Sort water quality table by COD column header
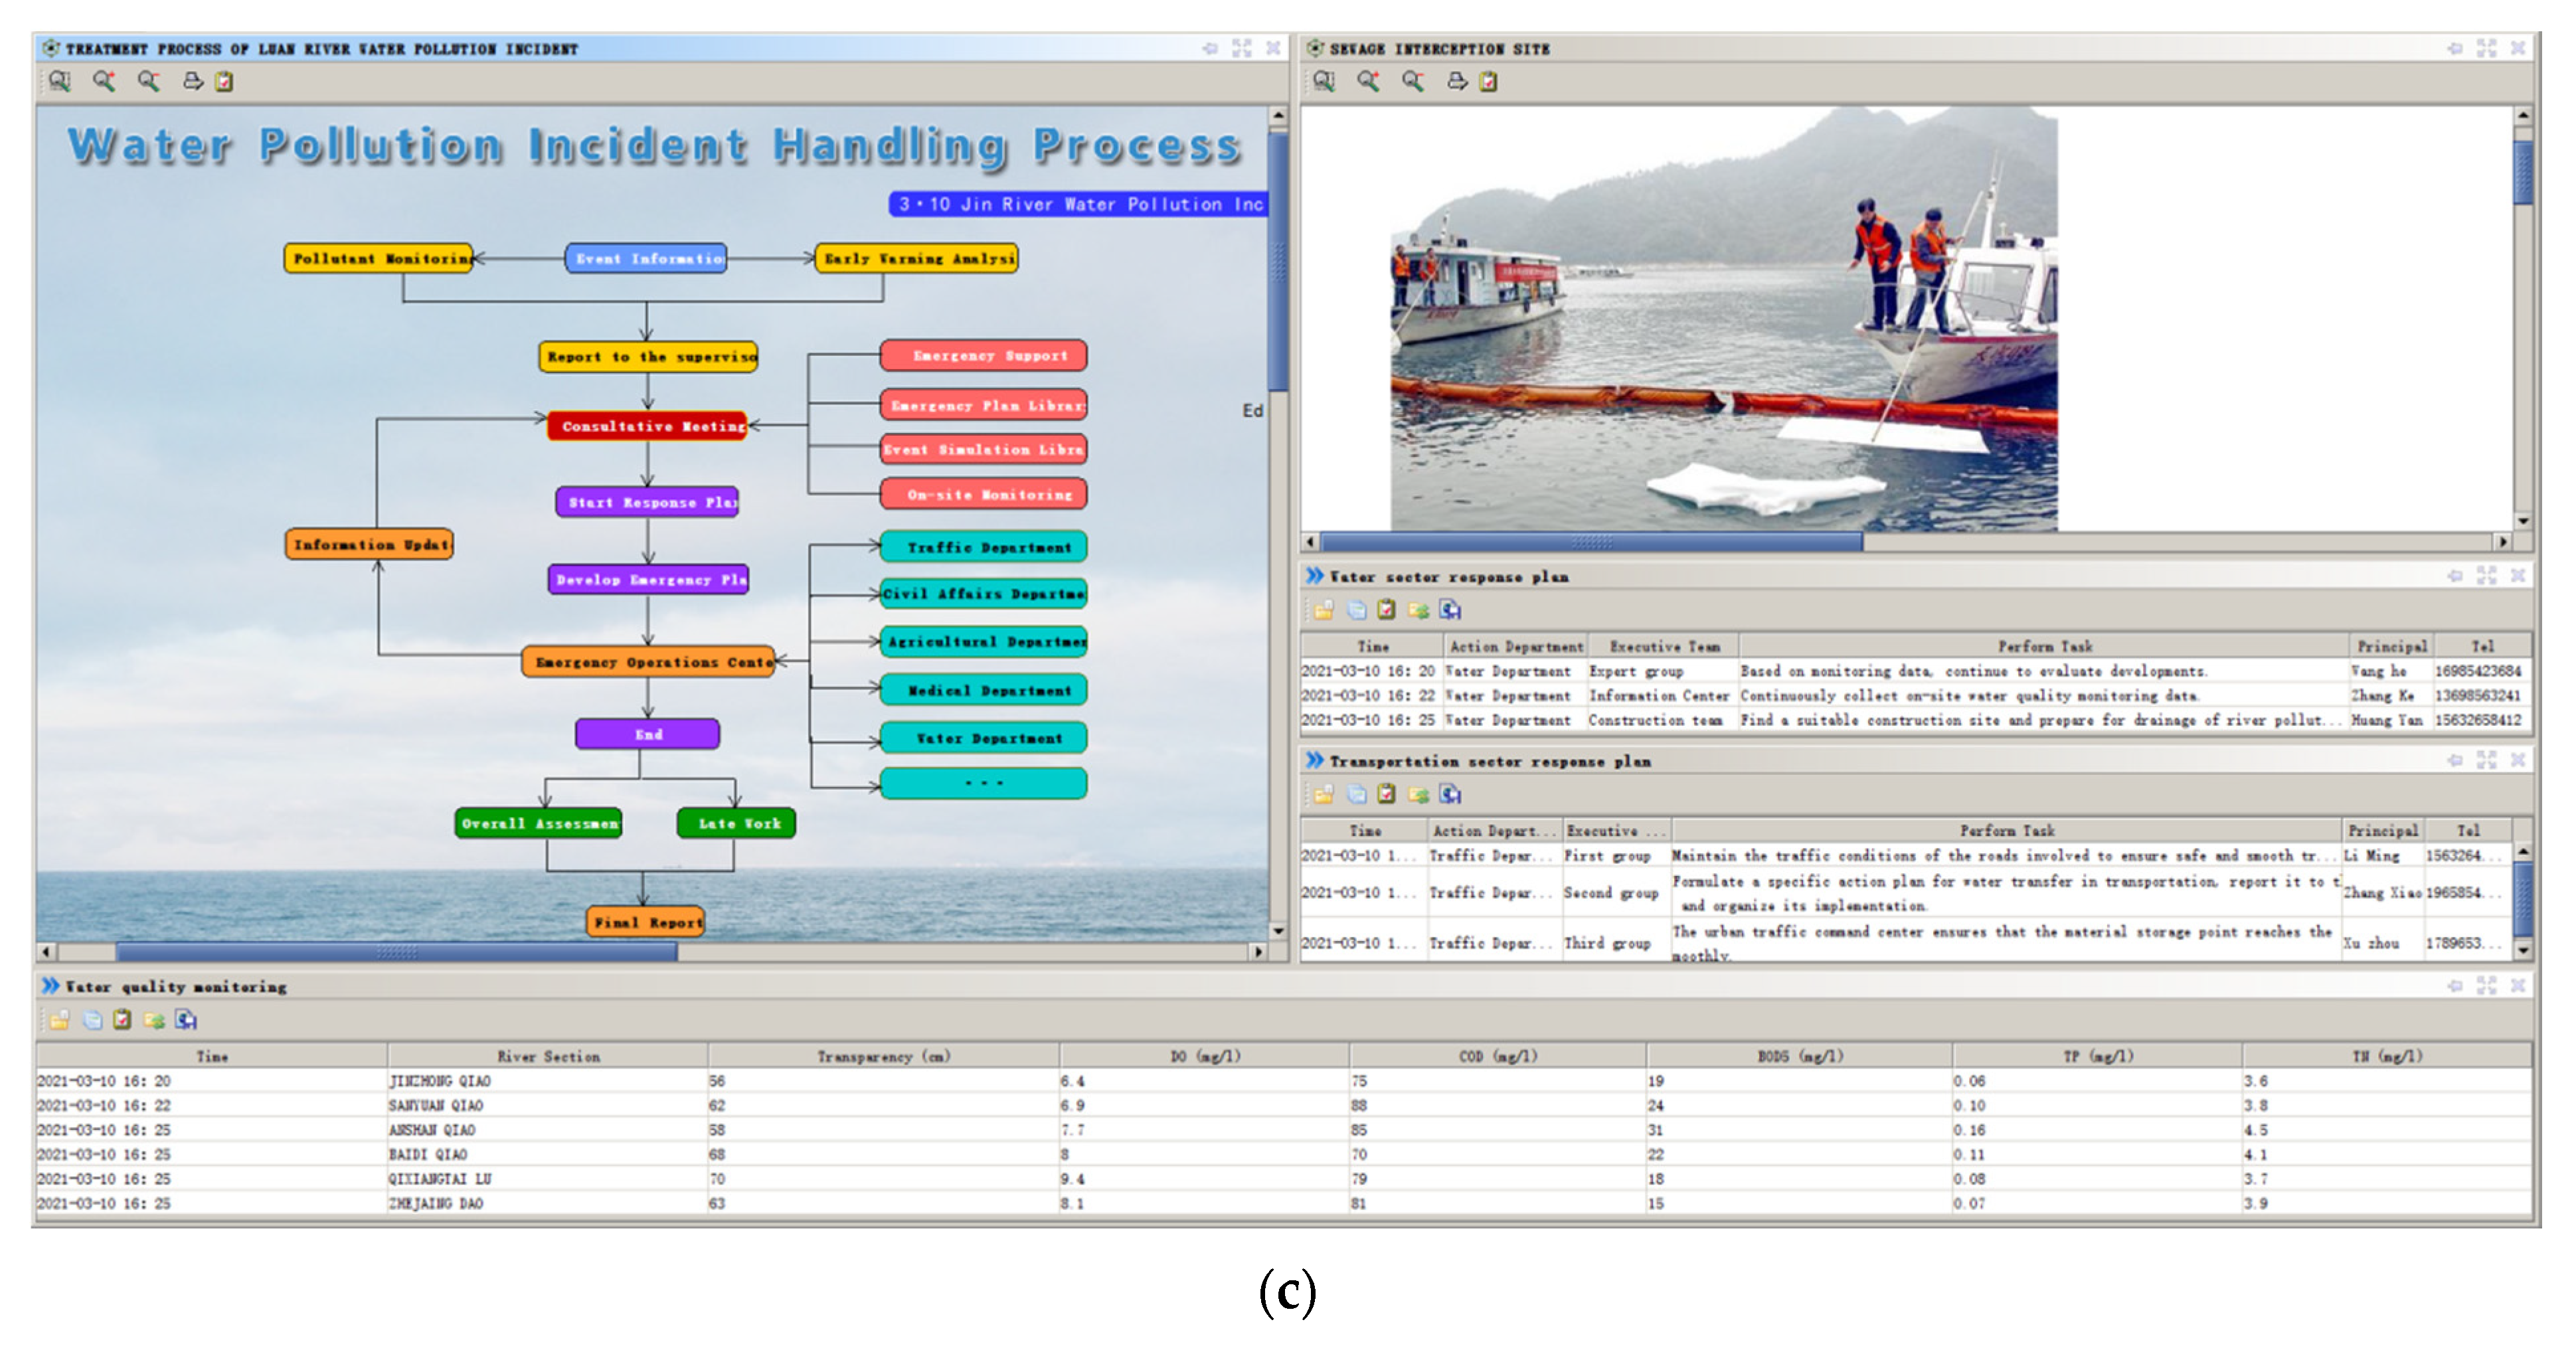Viewport: 2576px width, 1346px height. pyautogui.click(x=1496, y=1056)
